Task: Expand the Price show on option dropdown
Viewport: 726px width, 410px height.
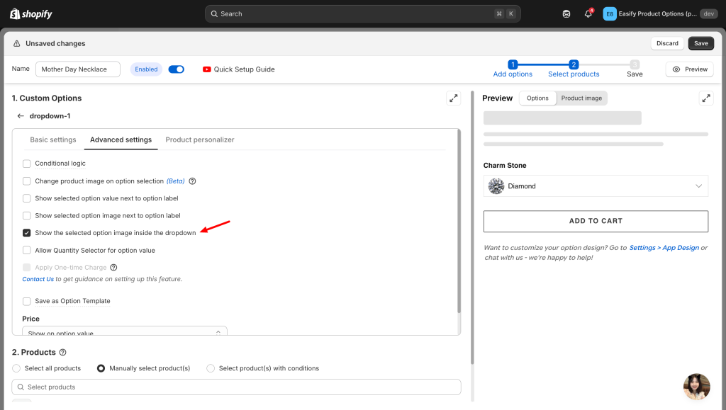Action: 124,332
